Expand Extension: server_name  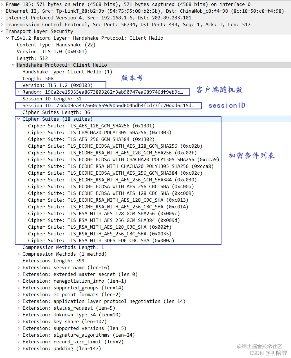point(19,267)
